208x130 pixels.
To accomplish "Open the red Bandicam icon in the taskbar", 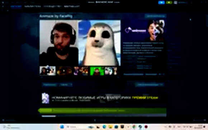I will click(x=146, y=127).
